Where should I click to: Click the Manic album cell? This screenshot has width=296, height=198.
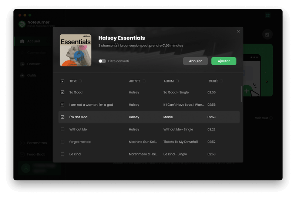tap(168, 117)
